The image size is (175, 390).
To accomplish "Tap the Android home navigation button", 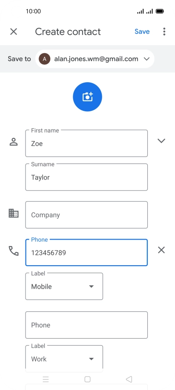I will pyautogui.click(x=87, y=379).
